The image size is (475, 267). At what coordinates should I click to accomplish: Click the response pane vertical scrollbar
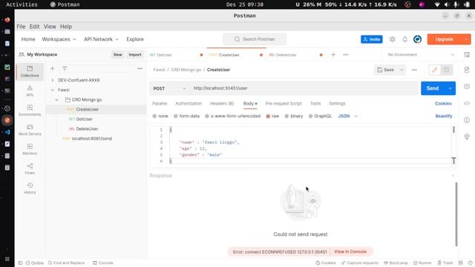click(x=456, y=214)
